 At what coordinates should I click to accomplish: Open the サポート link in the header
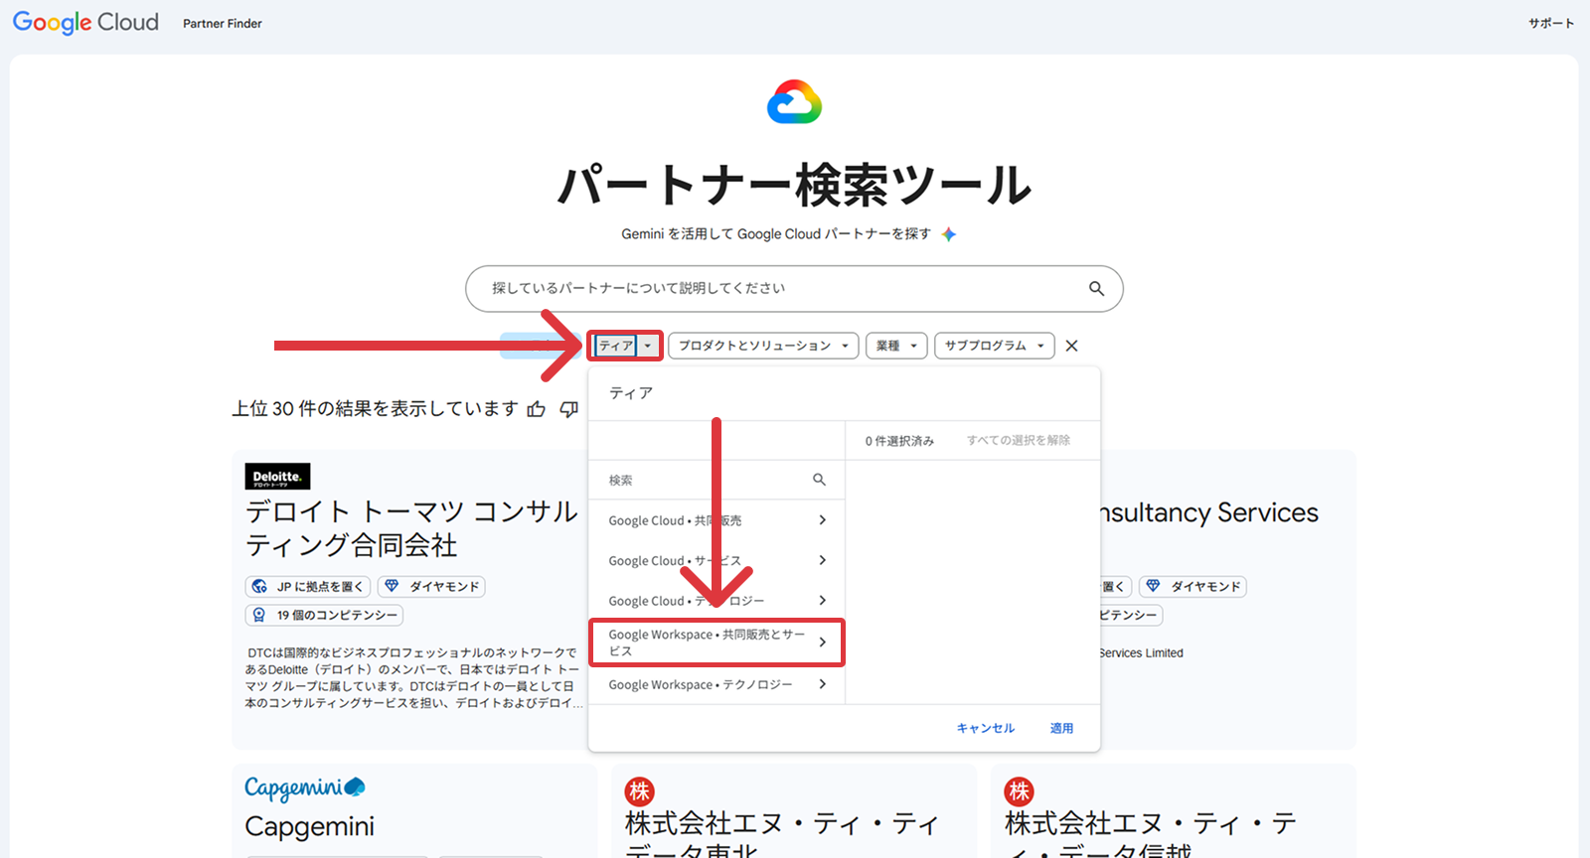click(1551, 23)
